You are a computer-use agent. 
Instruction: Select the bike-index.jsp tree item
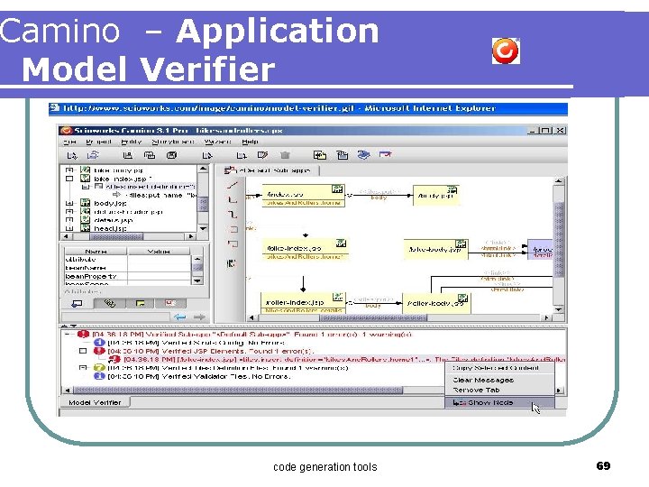pos(122,179)
